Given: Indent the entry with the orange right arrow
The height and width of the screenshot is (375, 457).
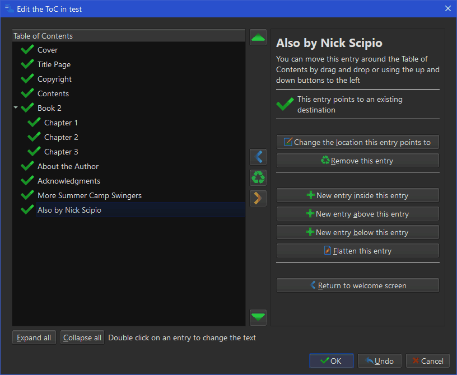Looking at the screenshot, I should (x=258, y=199).
